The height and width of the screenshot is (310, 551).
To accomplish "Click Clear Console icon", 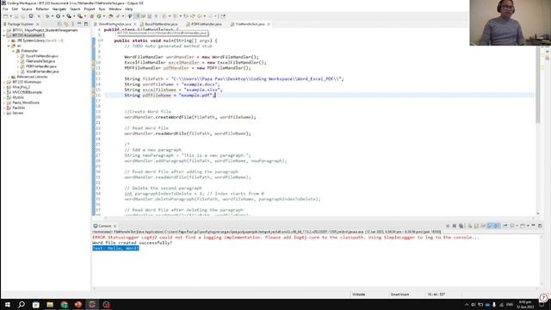I will pyautogui.click(x=469, y=226).
